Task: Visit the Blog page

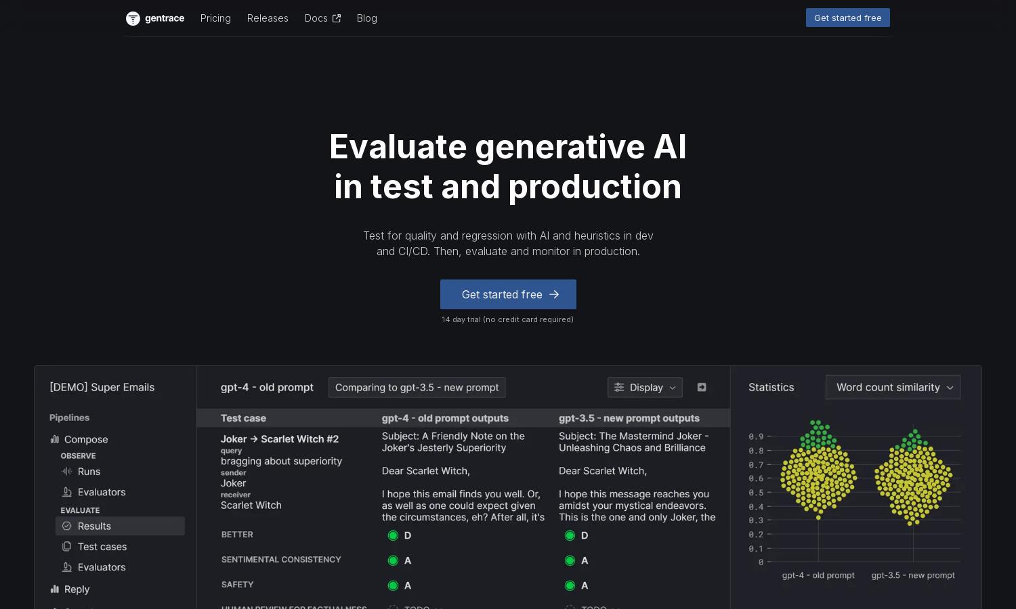Action: click(367, 18)
